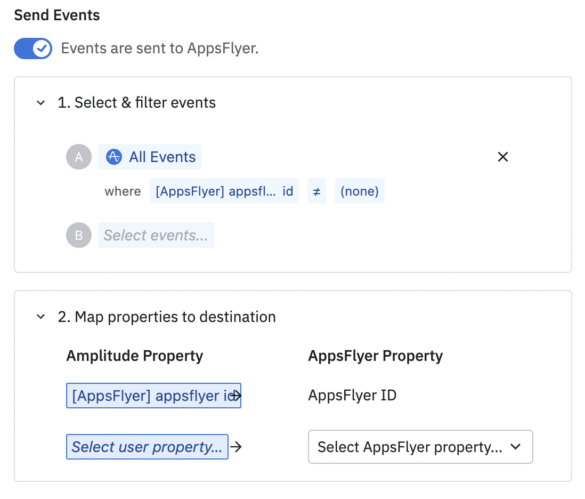Click the arrow beside Select user property
The height and width of the screenshot is (499, 585).
tap(236, 447)
